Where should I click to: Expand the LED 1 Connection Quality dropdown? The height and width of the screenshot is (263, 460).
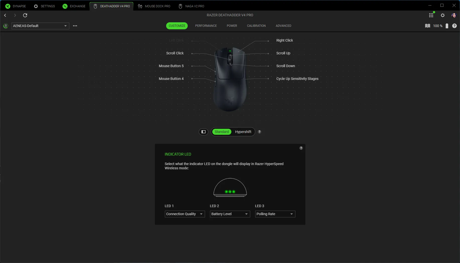click(x=185, y=214)
